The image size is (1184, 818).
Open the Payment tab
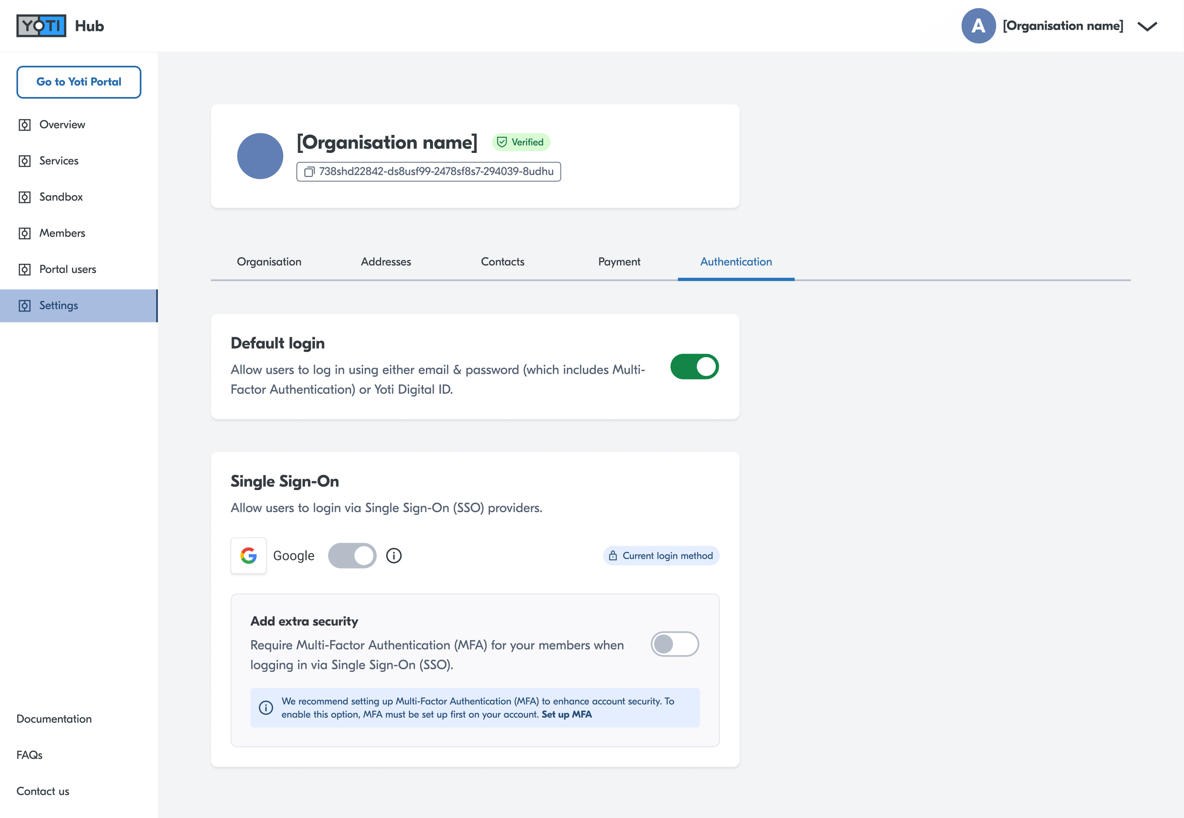coord(619,262)
